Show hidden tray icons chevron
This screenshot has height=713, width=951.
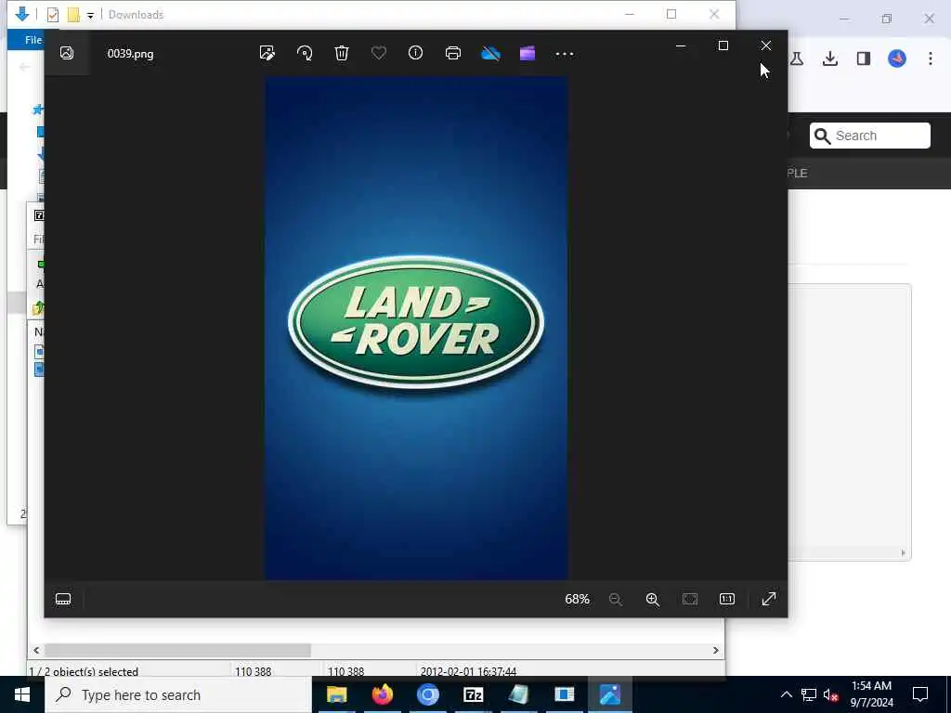point(786,694)
